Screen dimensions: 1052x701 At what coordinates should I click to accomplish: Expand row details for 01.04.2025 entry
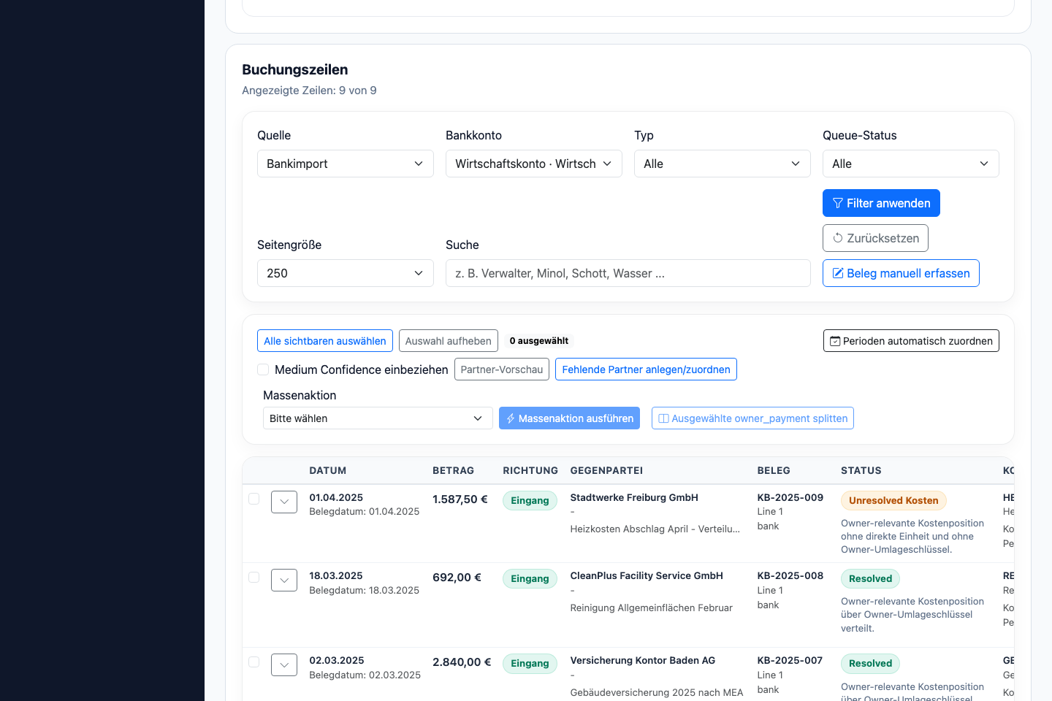click(x=284, y=502)
